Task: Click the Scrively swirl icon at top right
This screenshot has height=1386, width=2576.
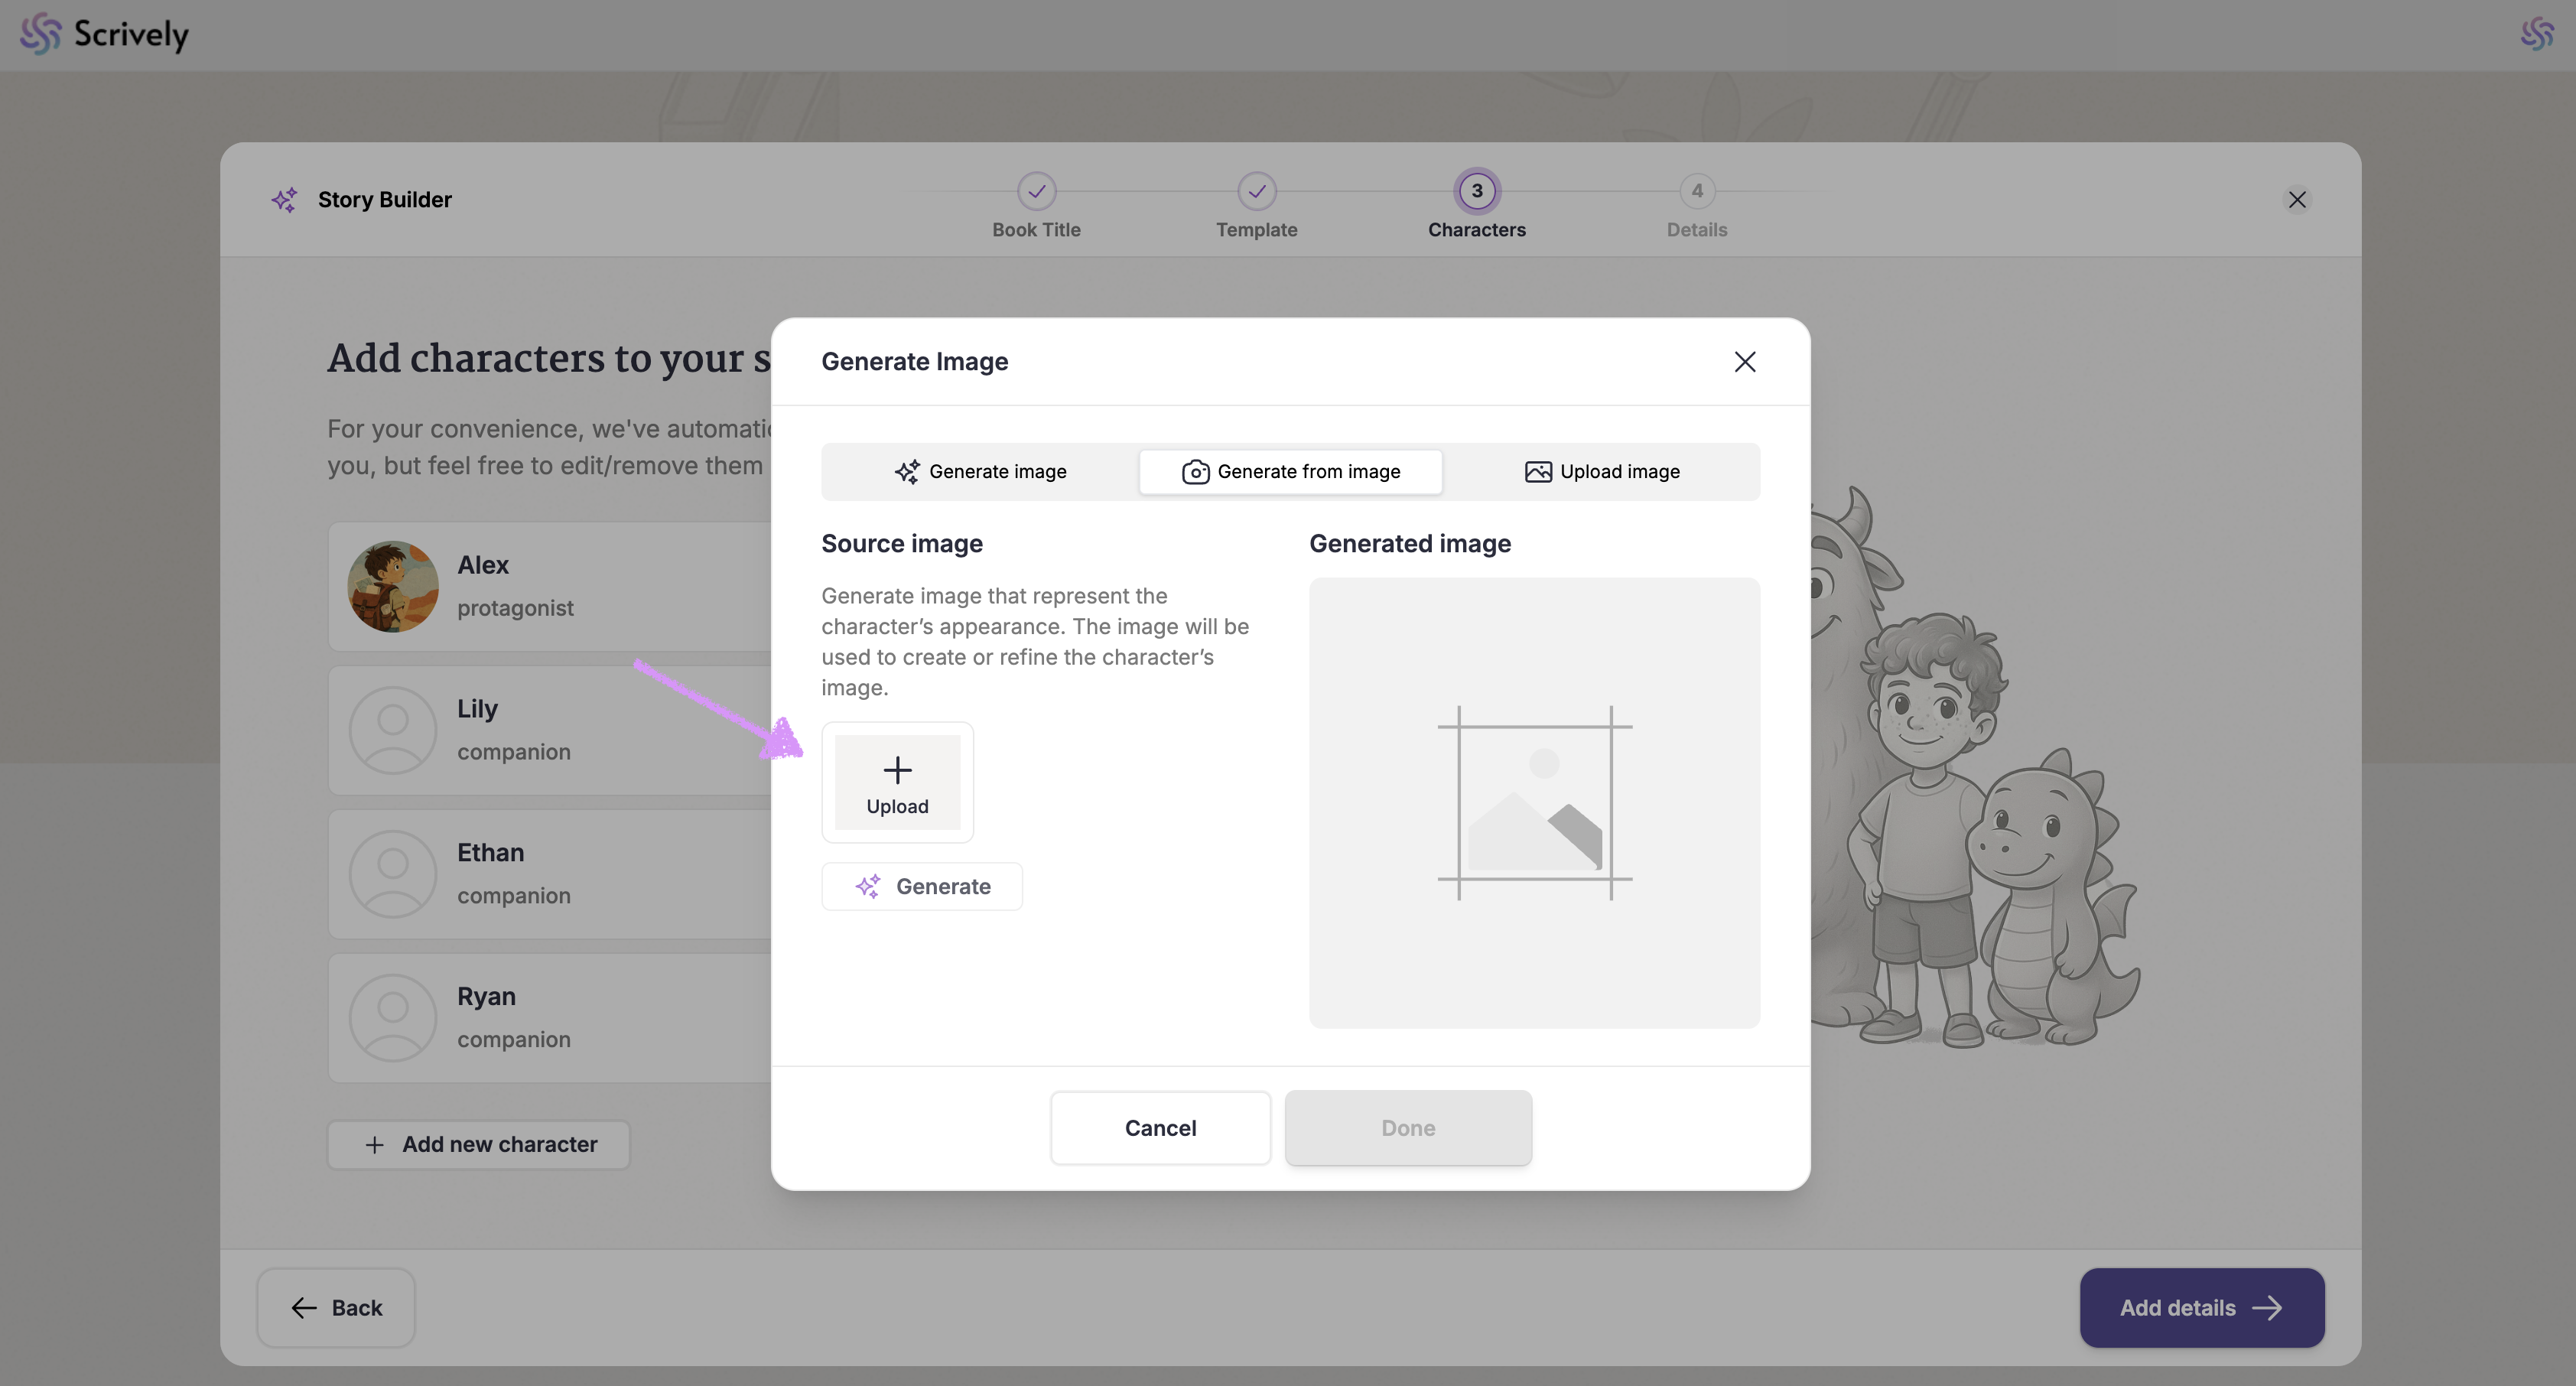Action: (x=2537, y=34)
